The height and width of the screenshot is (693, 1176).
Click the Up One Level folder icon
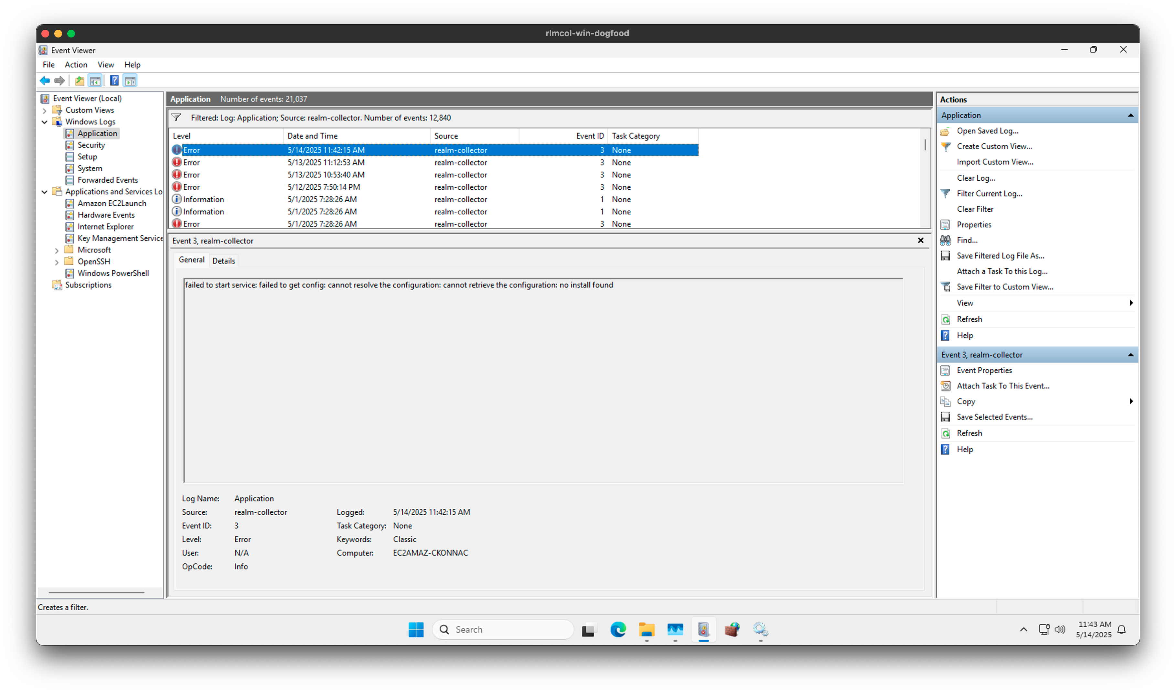pyautogui.click(x=80, y=81)
